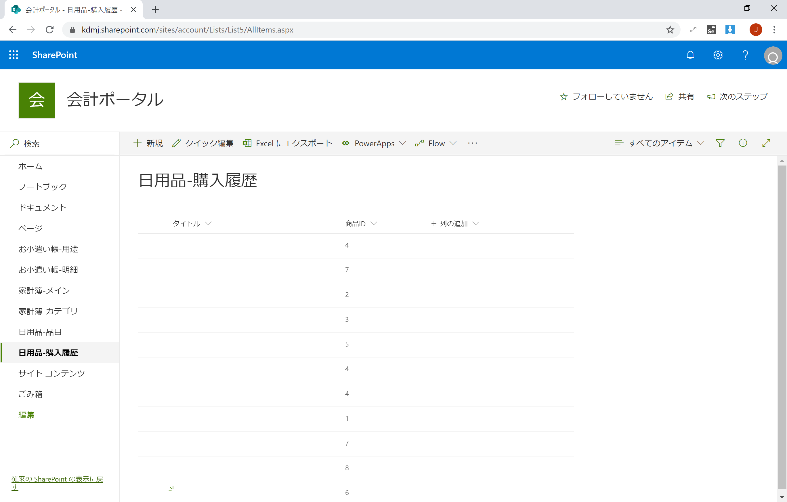Image resolution: width=787 pixels, height=502 pixels.
Task: Open the filter pane funnel icon
Action: click(720, 143)
